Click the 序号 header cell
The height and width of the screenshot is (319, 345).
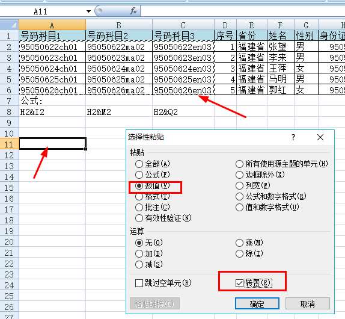pyautogui.click(x=225, y=36)
